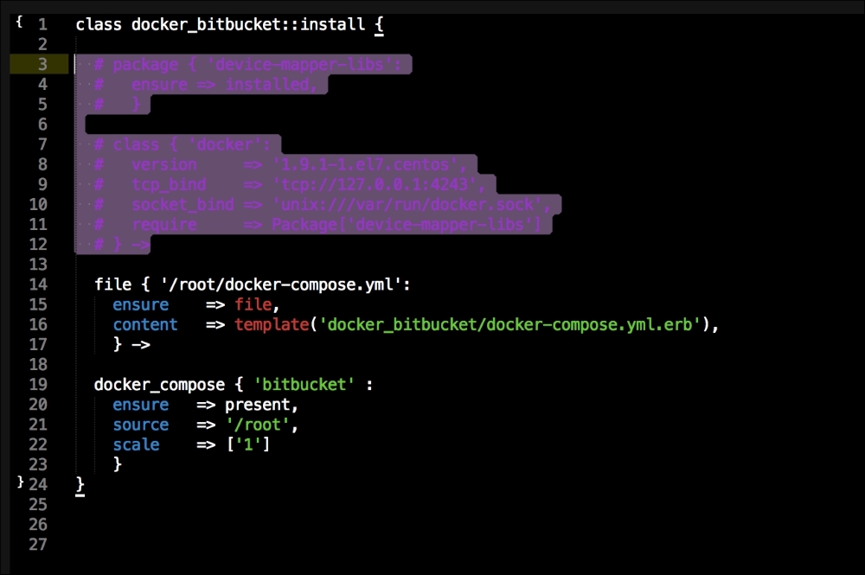Image resolution: width=865 pixels, height=575 pixels.
Task: Click the commented tcp_bind text
Action: [169, 185]
